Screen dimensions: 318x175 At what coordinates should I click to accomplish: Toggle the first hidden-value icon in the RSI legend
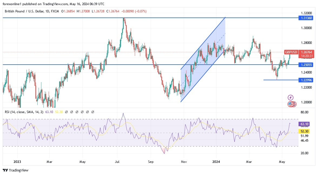[66, 111]
